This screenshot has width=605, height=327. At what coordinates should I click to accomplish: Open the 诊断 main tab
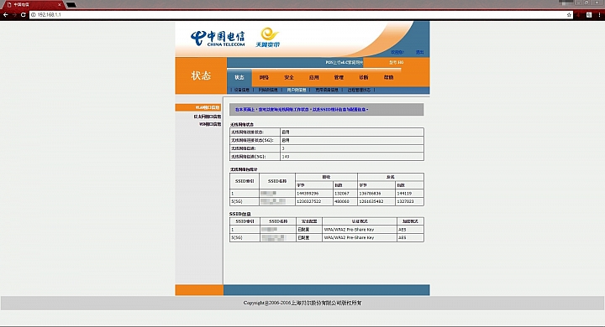(364, 77)
